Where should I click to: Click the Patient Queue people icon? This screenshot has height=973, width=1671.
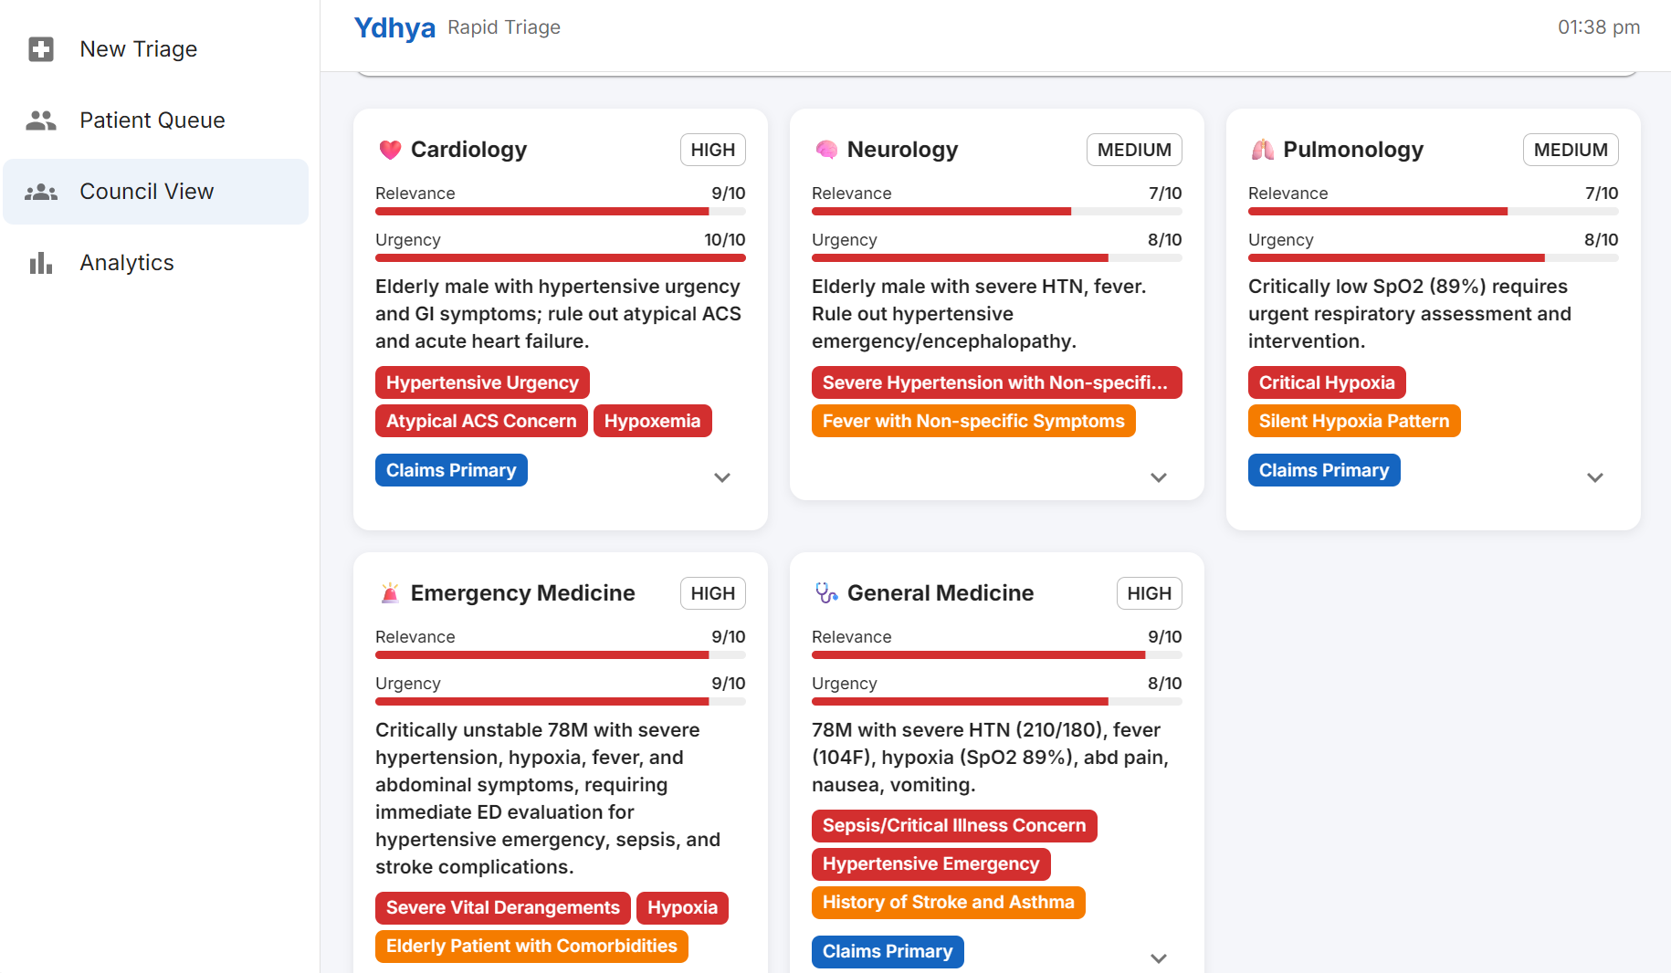(41, 120)
